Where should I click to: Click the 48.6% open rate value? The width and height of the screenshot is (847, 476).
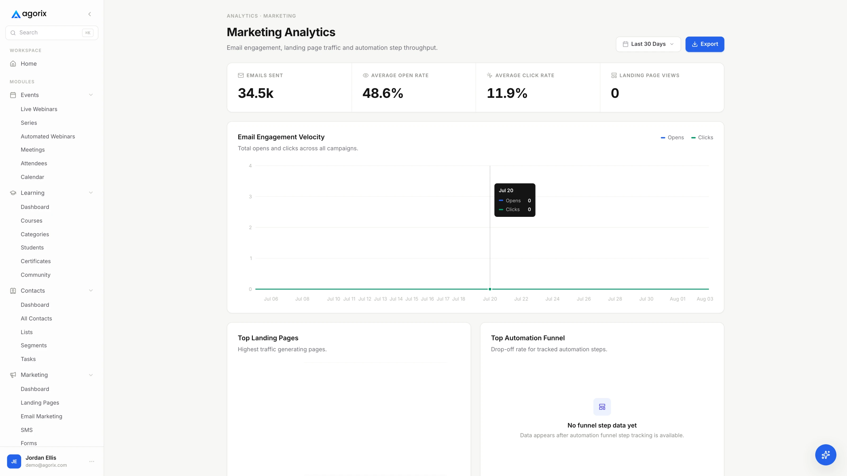pyautogui.click(x=383, y=93)
